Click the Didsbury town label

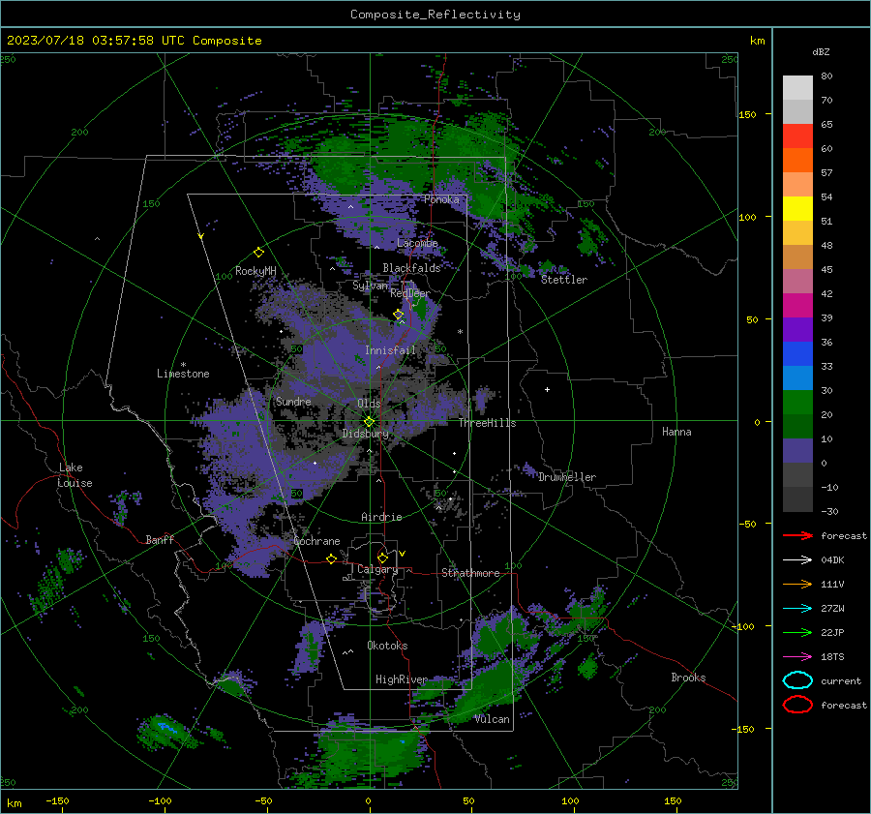365,434
